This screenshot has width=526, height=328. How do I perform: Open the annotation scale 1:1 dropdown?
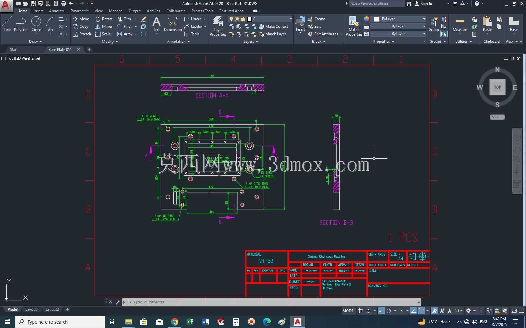[x=459, y=311]
